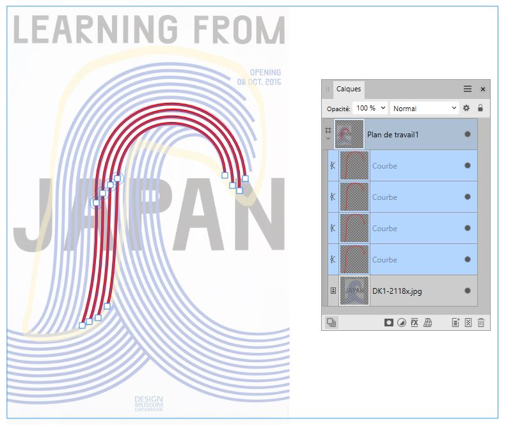Select the bottommost Courbe layer name
Image resolution: width=506 pixels, height=426 pixels.
coord(384,260)
